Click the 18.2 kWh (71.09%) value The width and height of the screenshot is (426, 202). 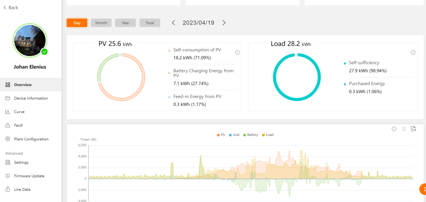point(192,58)
